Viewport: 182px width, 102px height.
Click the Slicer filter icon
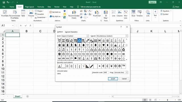(x=133, y=13)
